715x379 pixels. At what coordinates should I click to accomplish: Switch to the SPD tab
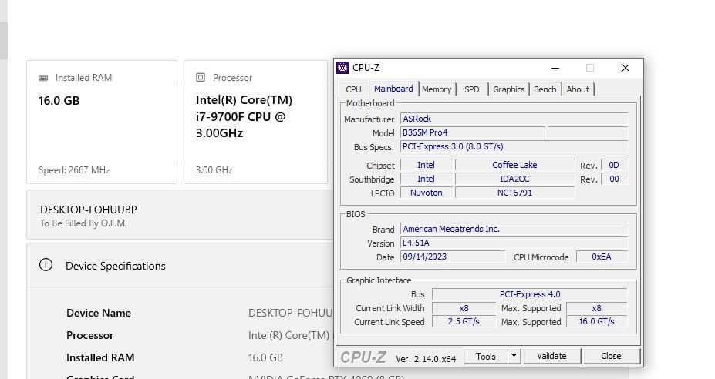(471, 89)
